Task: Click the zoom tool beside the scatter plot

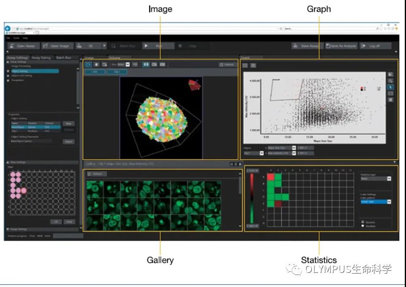Action: point(390,81)
